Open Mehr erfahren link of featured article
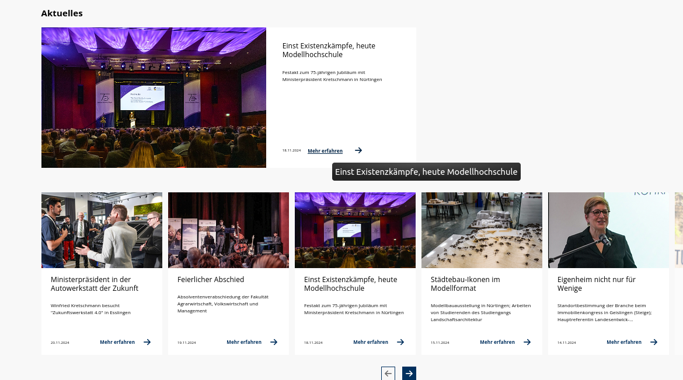 coord(325,151)
